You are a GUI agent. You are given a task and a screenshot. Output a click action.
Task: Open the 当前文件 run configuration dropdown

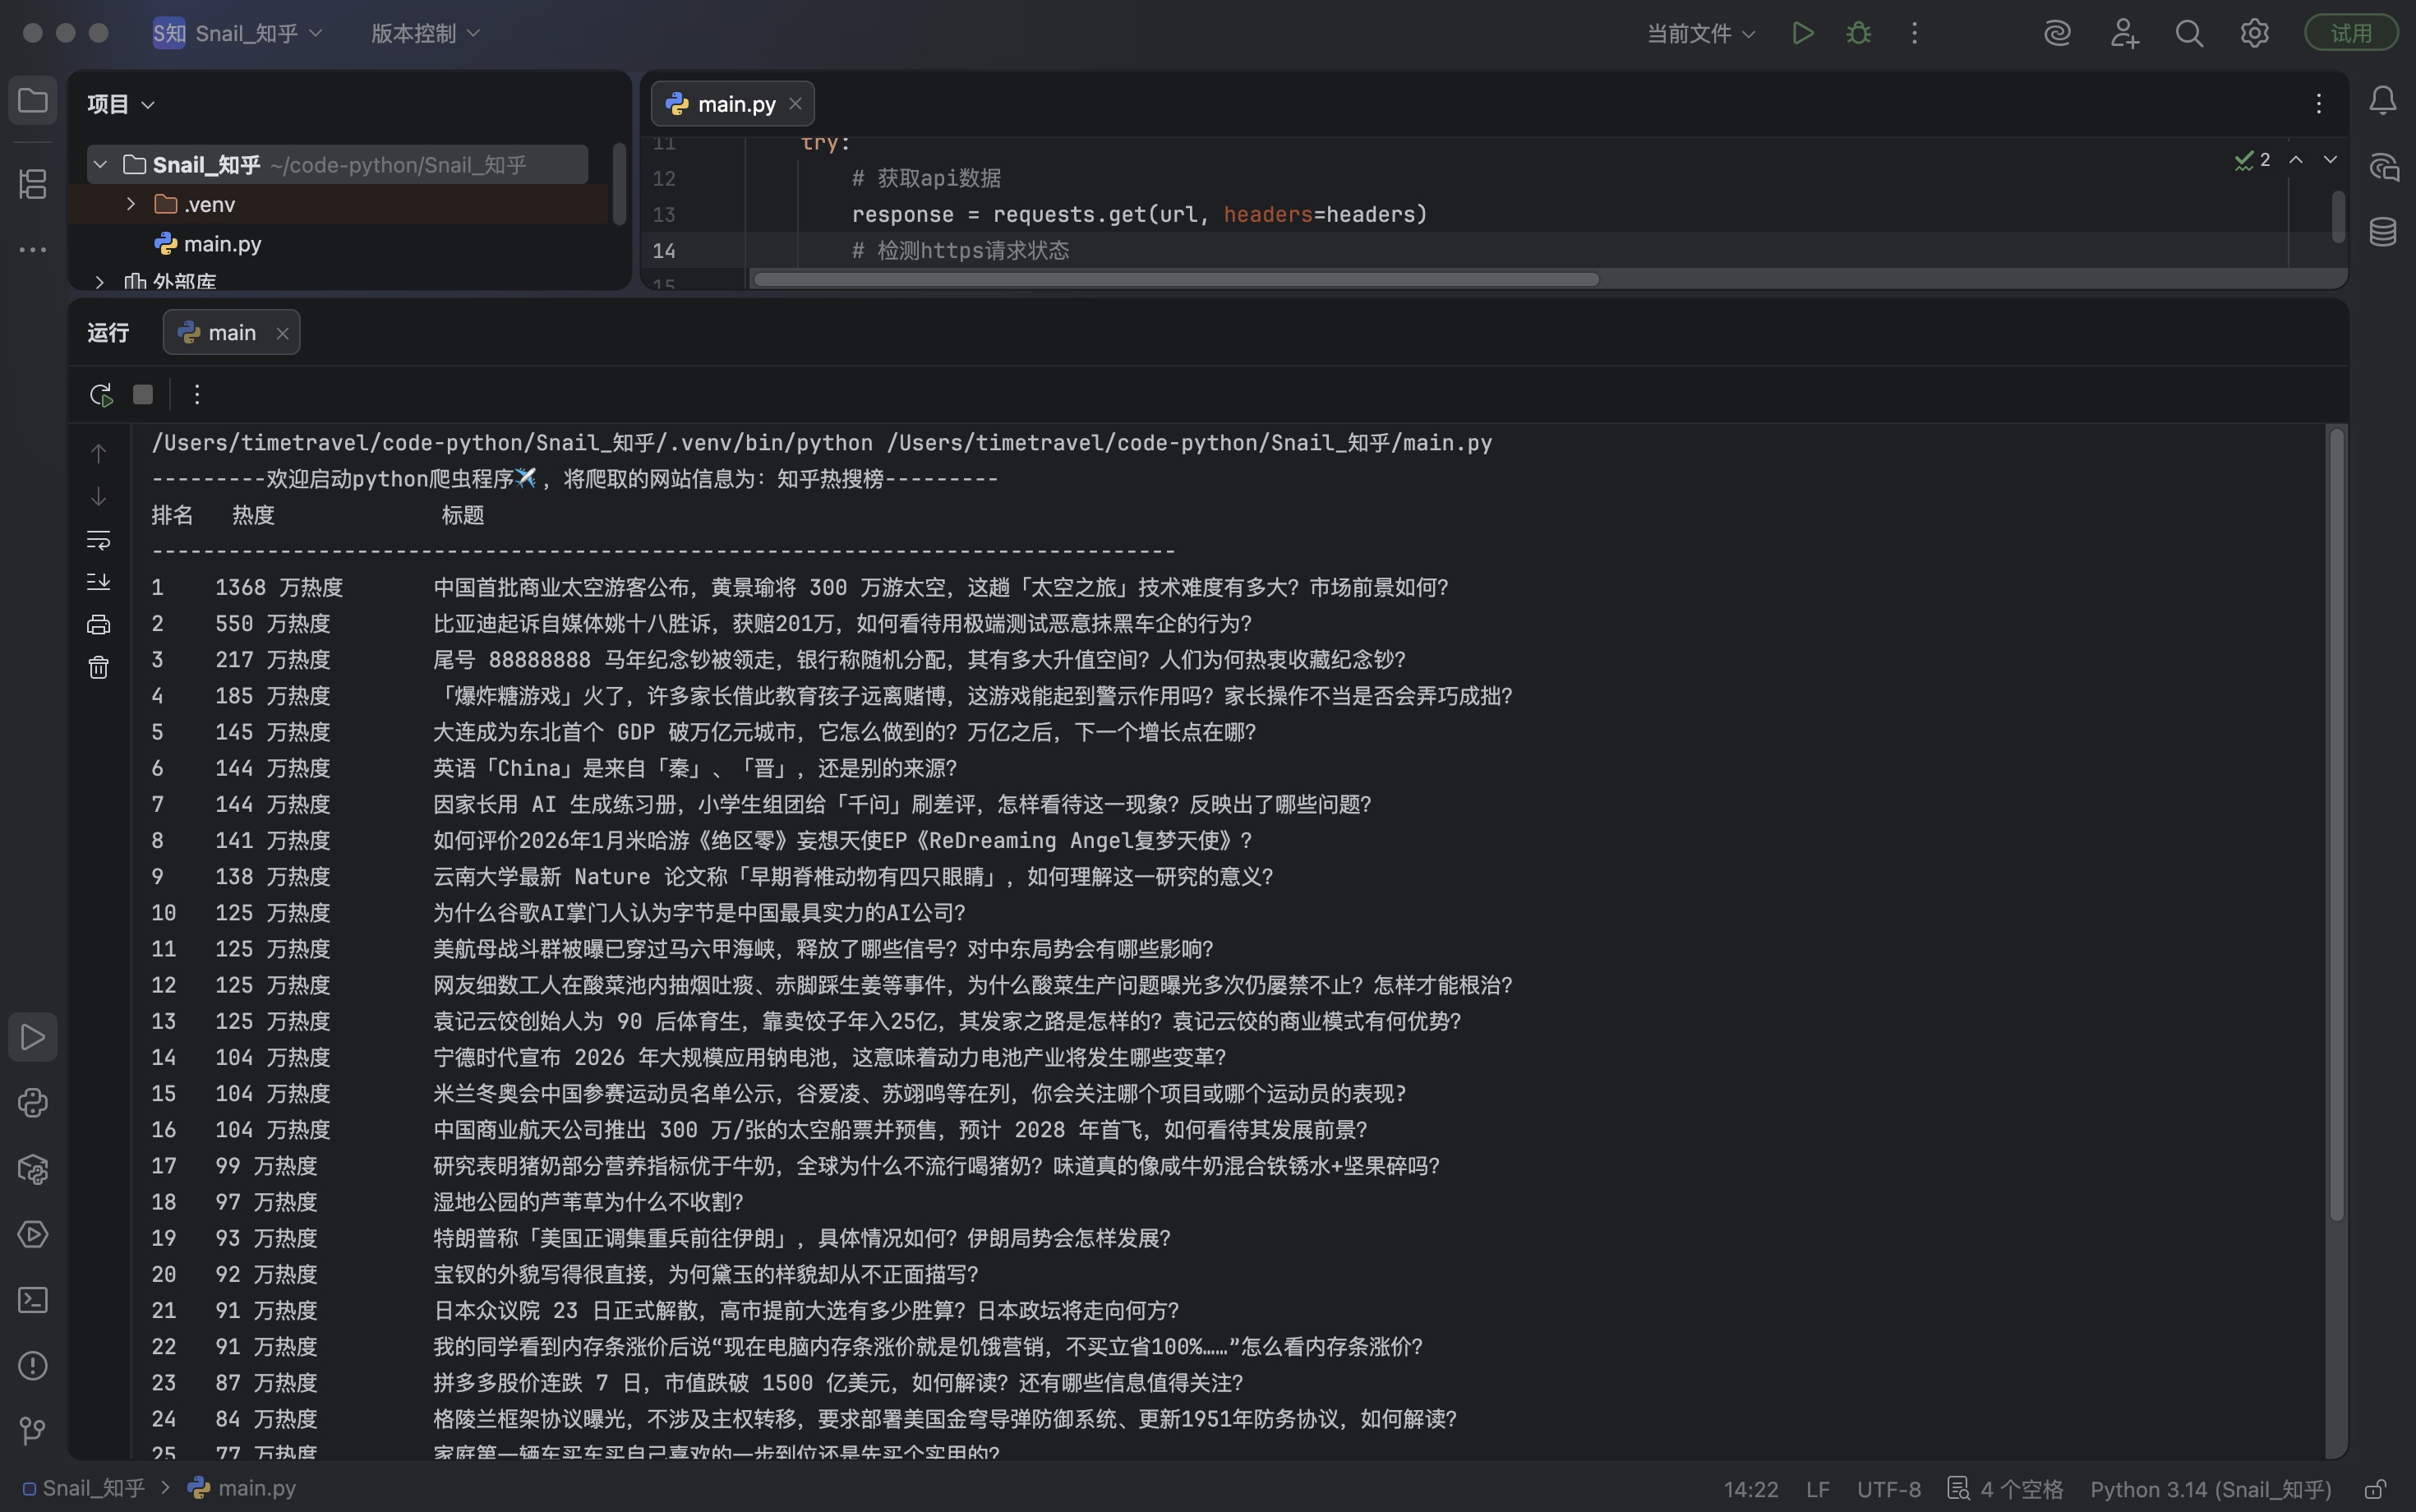point(1701,33)
